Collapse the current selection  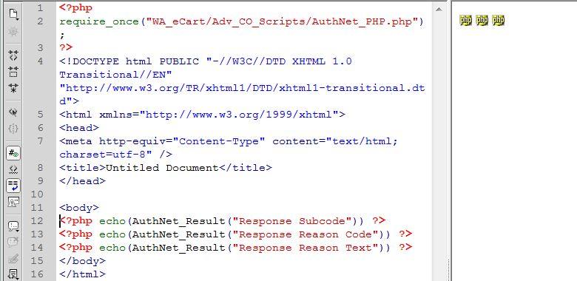point(13,72)
